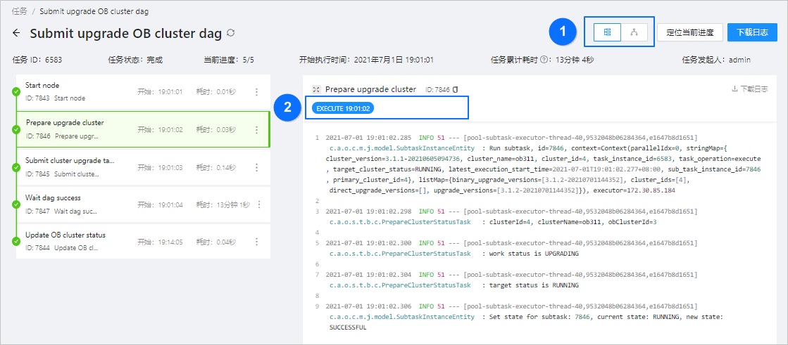Click log line 5 work status is UPGRADING

[511, 248]
